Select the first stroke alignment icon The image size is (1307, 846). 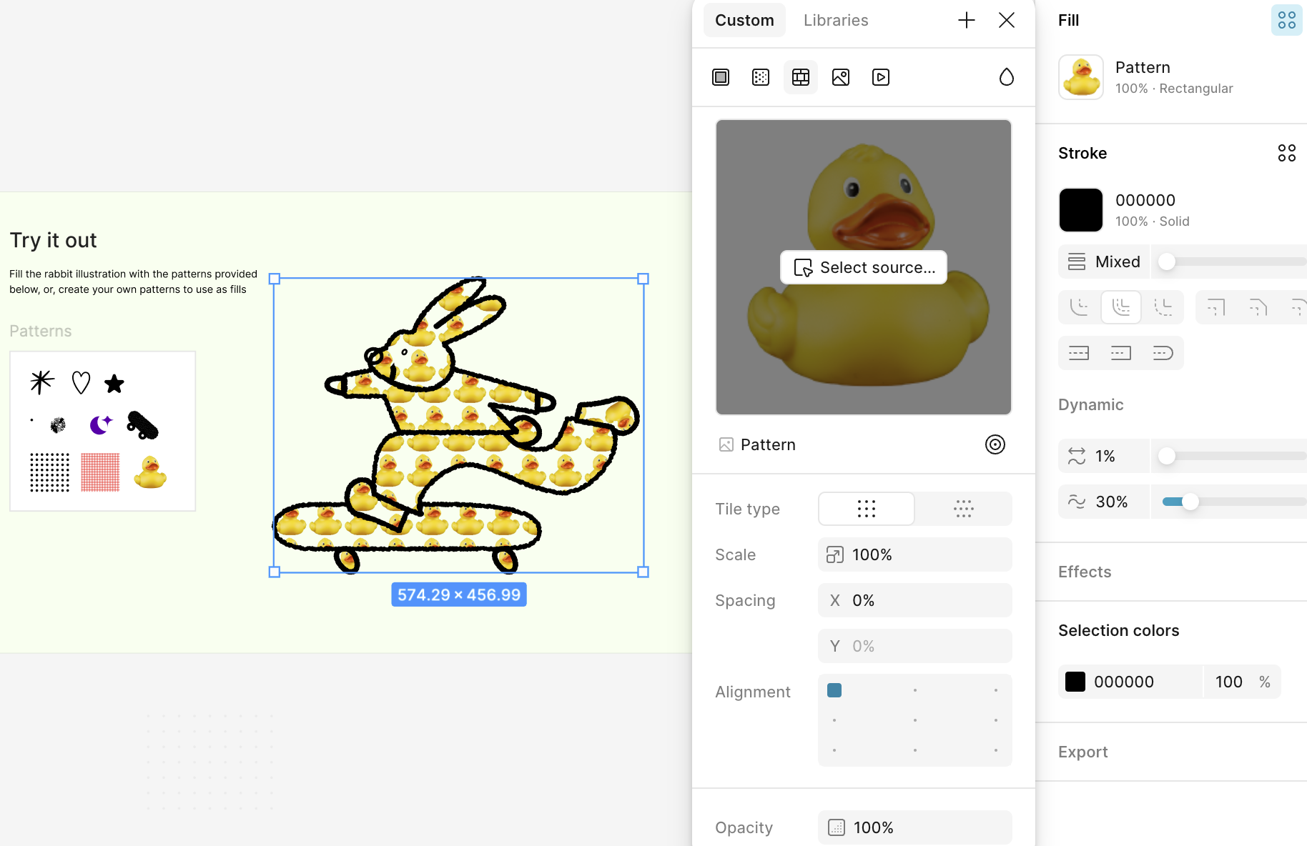click(1215, 307)
